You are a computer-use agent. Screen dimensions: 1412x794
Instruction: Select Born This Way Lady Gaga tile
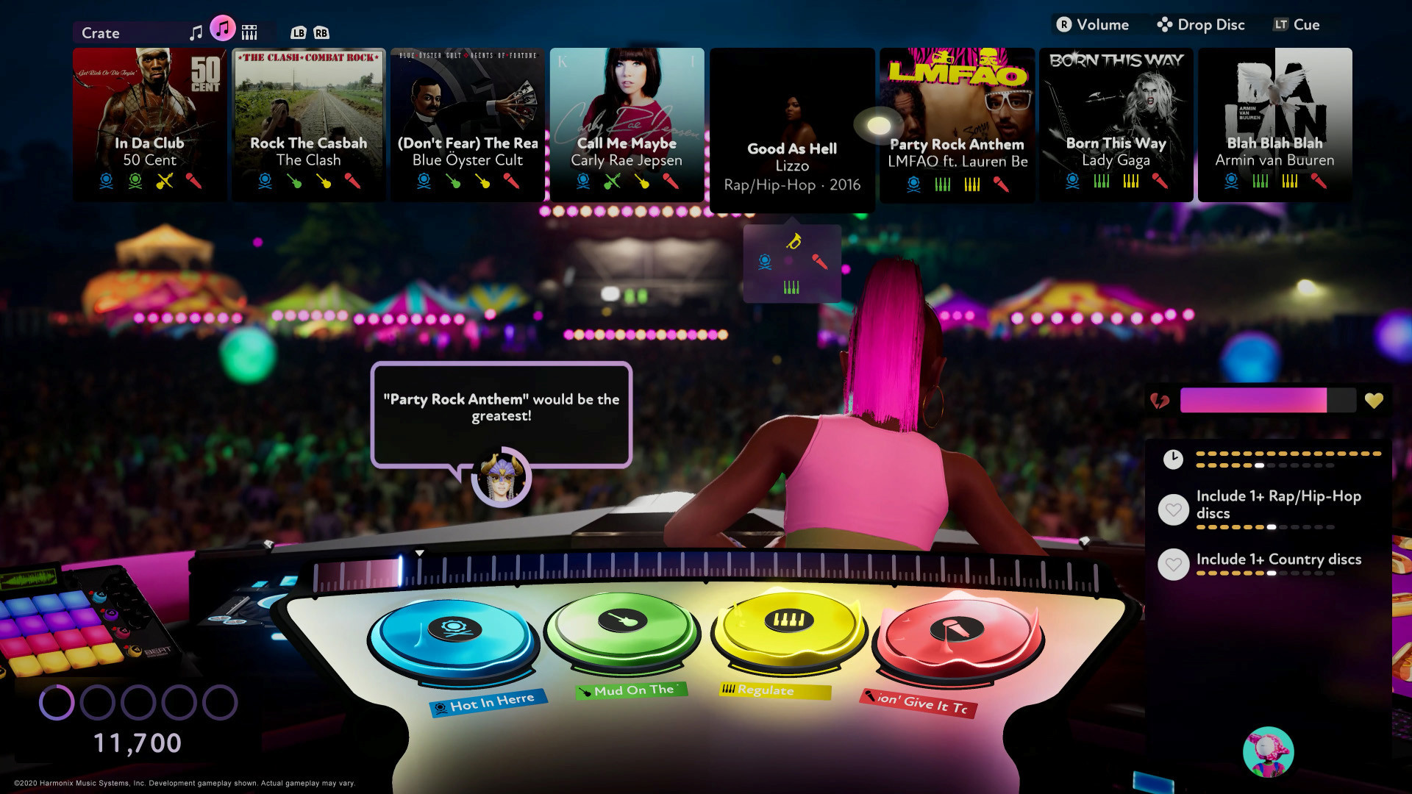(1116, 124)
